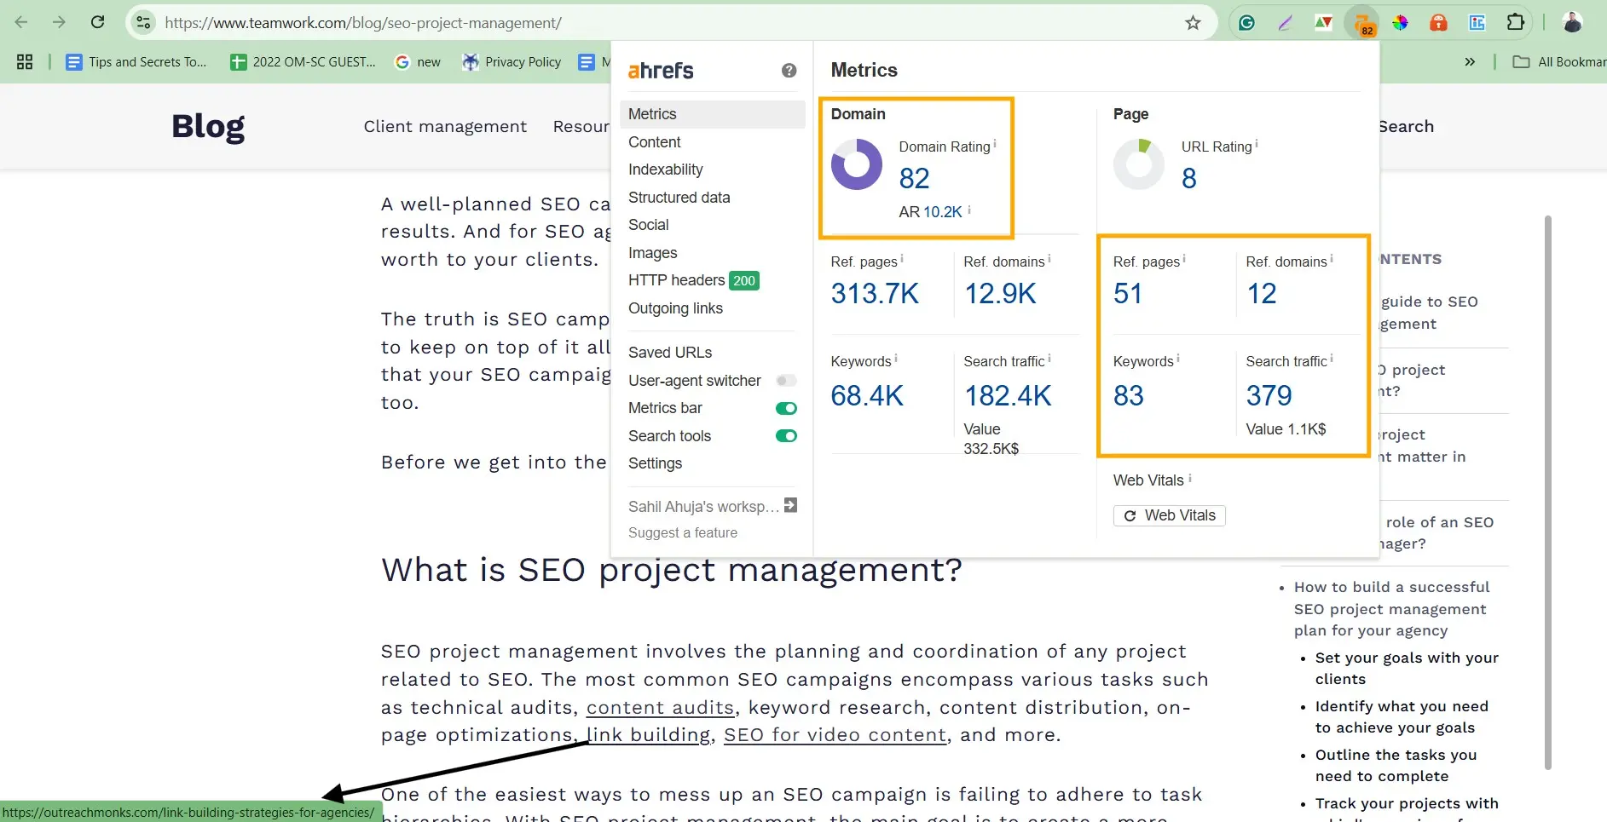The width and height of the screenshot is (1607, 822).
Task: Pick a color with the ColorZilla wheel
Action: [x=1401, y=22]
